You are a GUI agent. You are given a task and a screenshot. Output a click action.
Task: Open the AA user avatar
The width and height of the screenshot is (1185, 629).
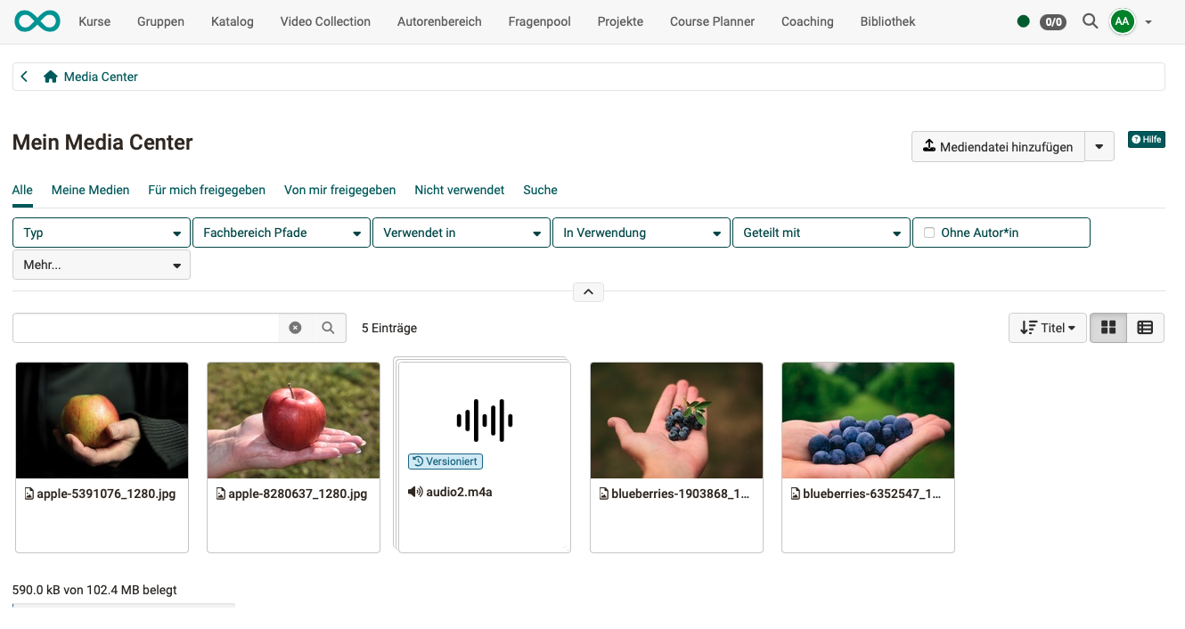point(1122,21)
